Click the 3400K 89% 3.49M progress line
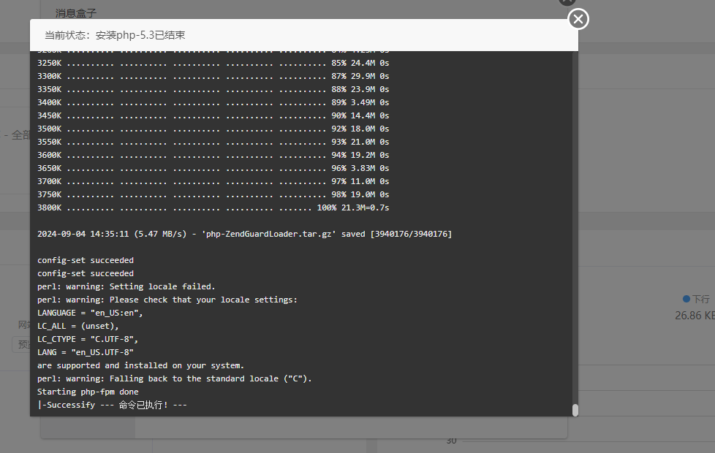 (x=213, y=102)
